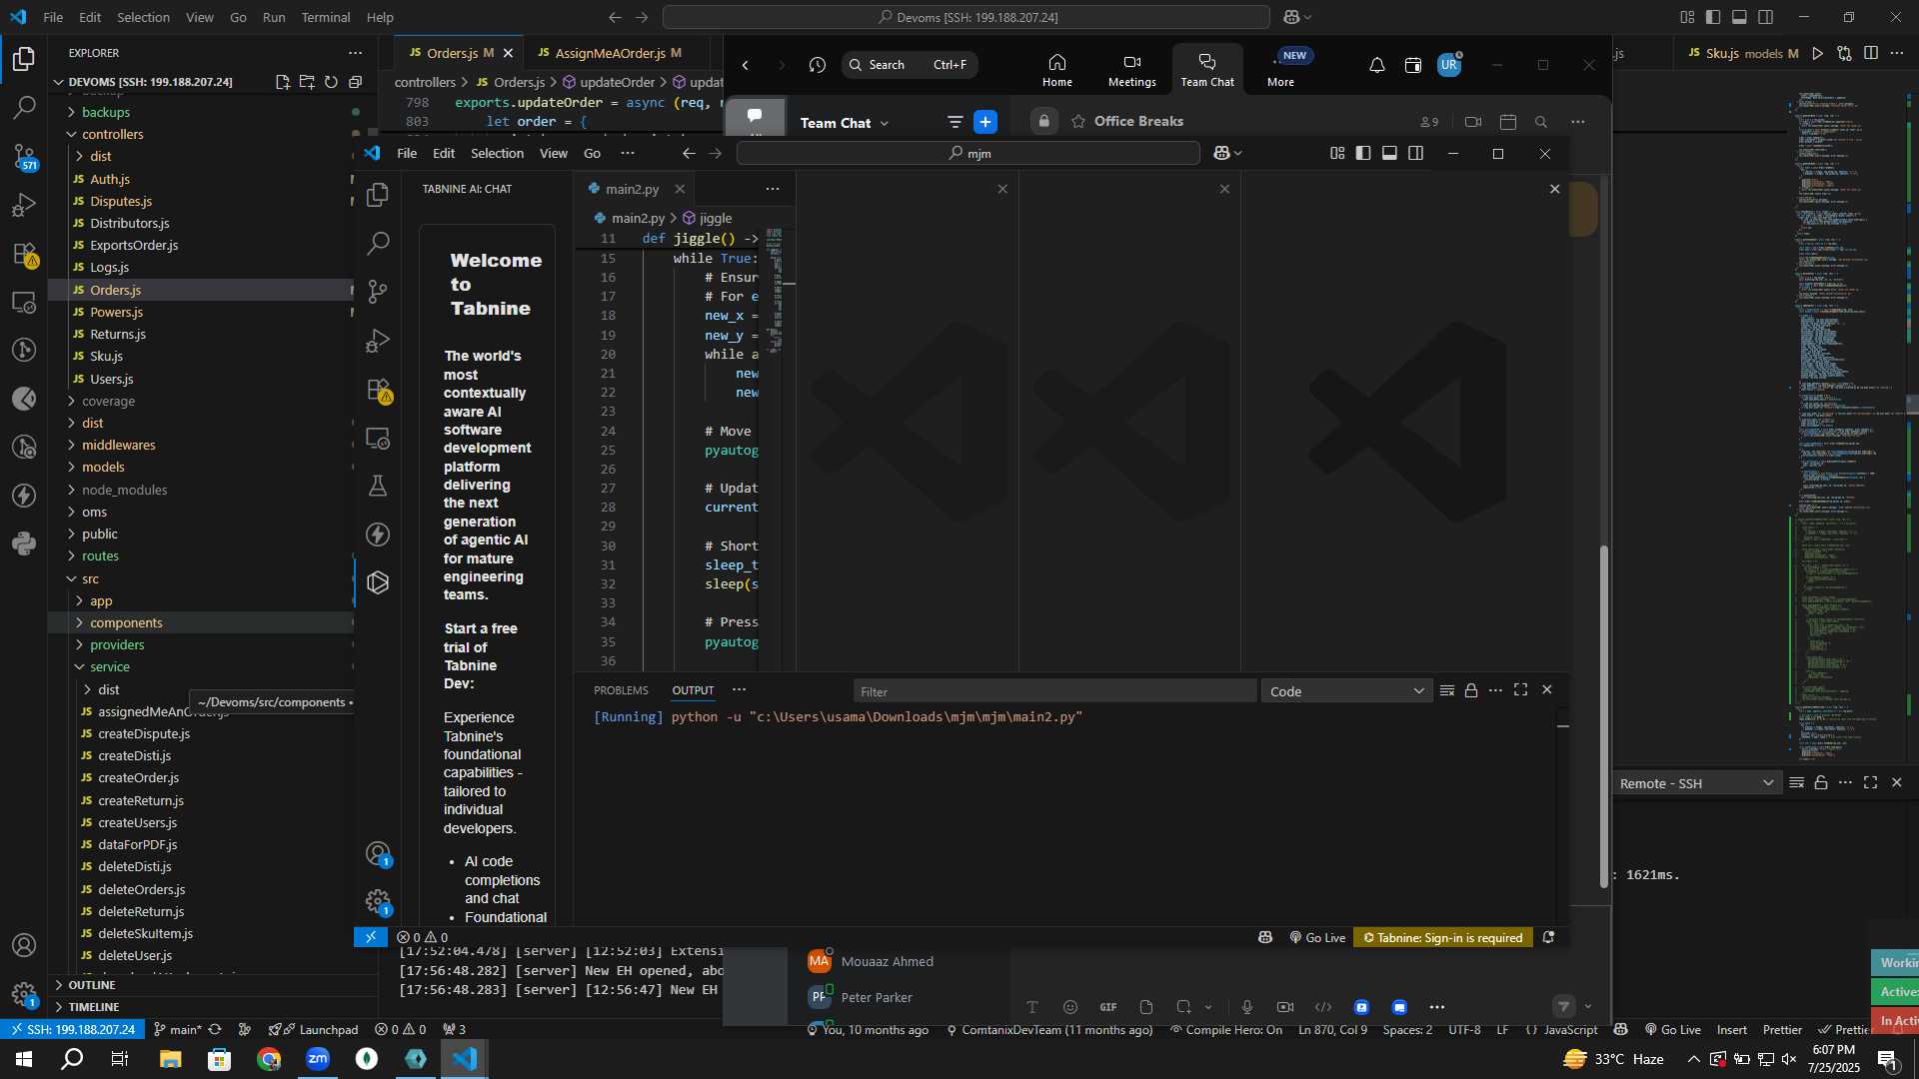Click New Folder icon in Devoms explorer header
The width and height of the screenshot is (1919, 1079).
pos(307,82)
